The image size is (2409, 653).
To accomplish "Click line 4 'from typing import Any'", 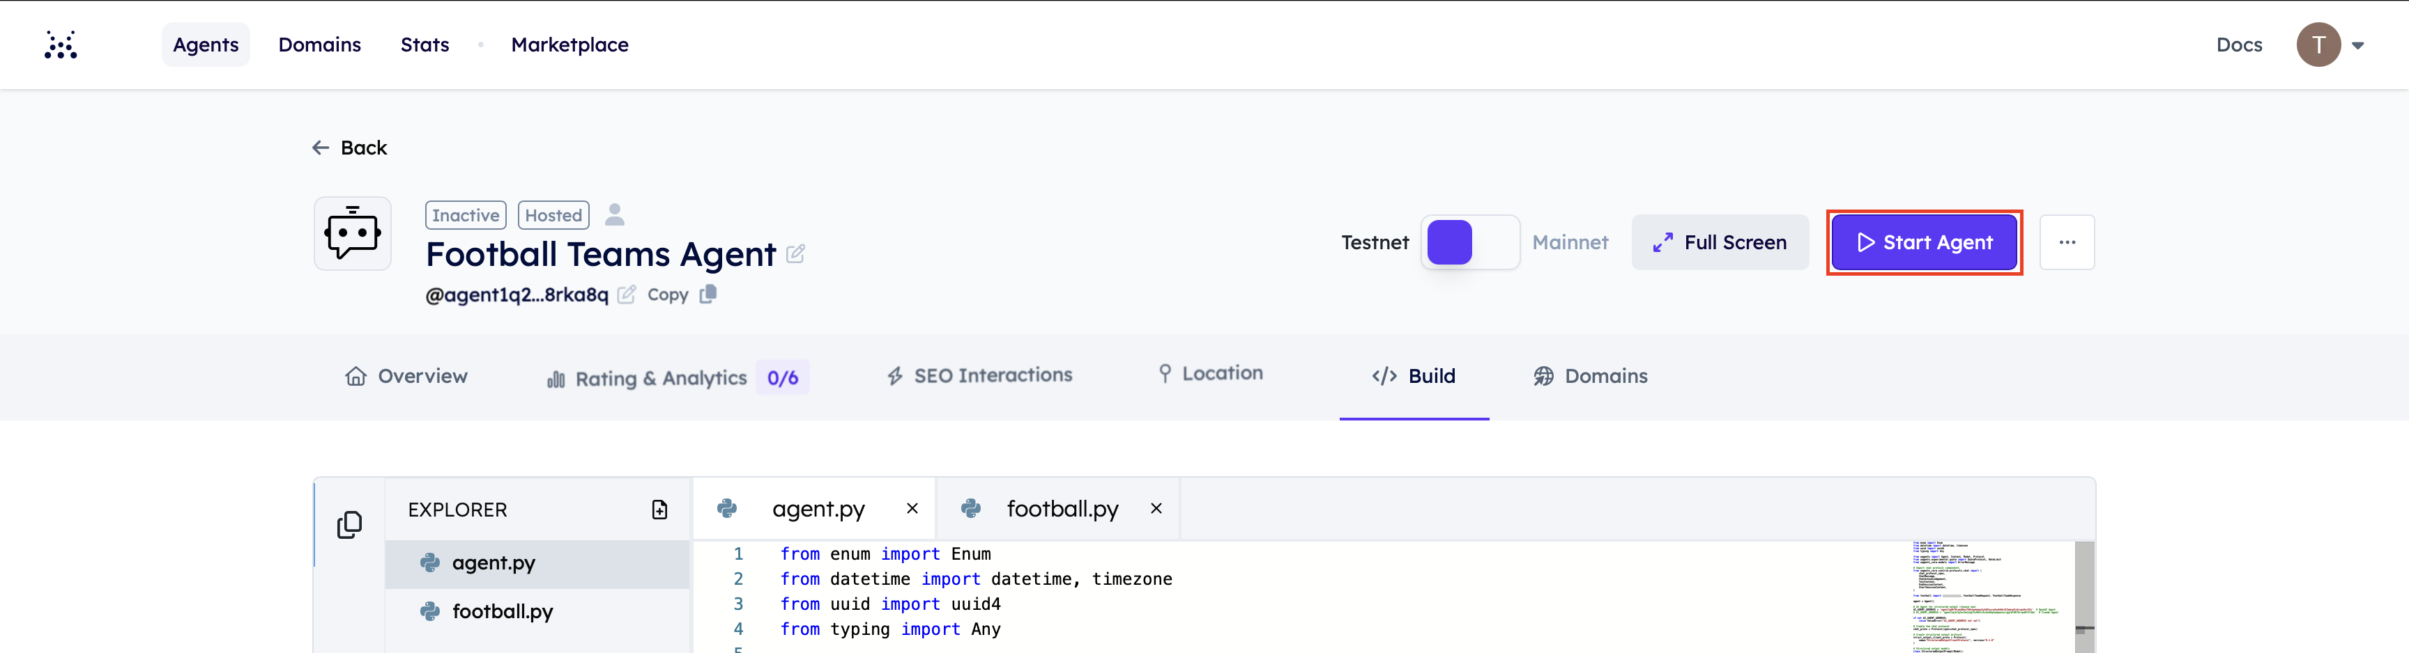I will click(x=889, y=629).
